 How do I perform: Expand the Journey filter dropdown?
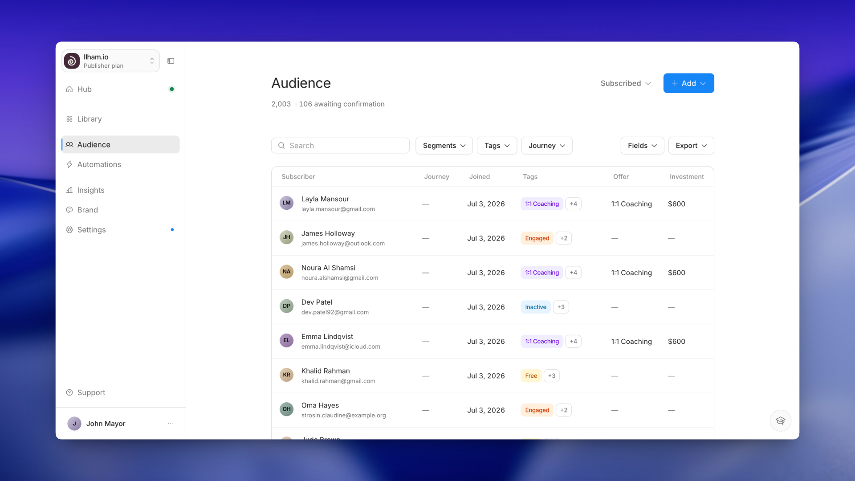(x=547, y=146)
